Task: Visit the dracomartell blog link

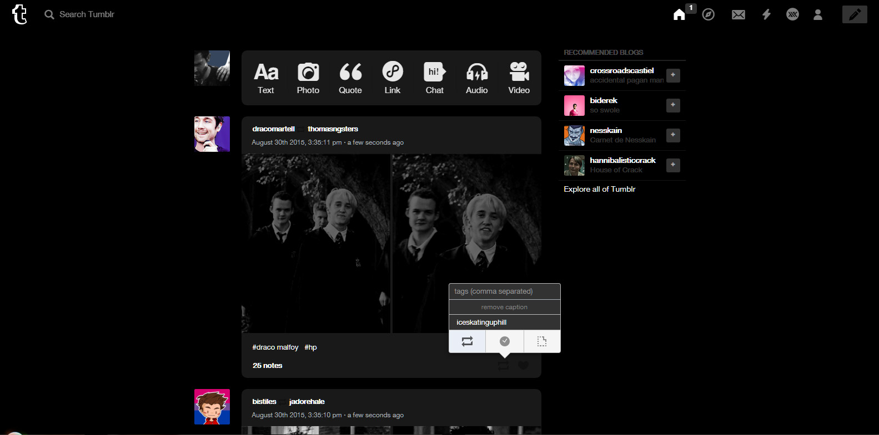Action: (x=273, y=129)
